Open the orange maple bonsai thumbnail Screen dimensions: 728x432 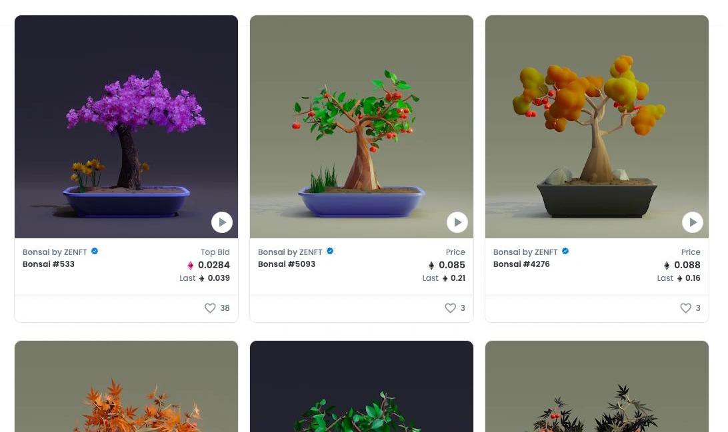(126, 387)
